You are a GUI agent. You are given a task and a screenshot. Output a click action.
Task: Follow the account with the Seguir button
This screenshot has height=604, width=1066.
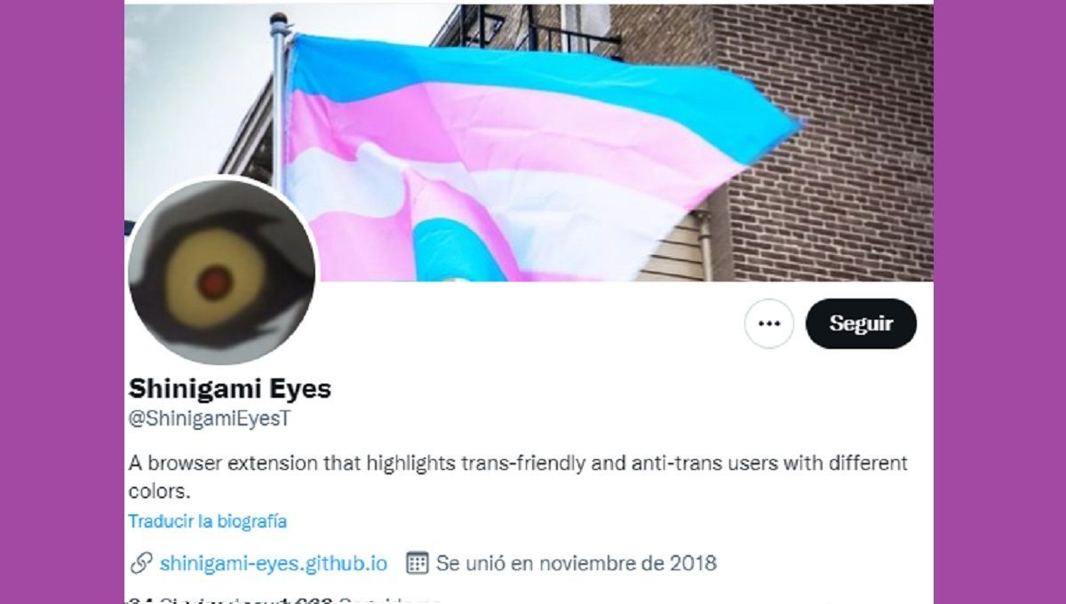tap(861, 323)
